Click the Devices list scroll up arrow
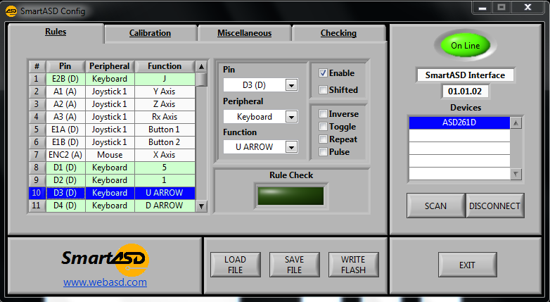Image resolution: width=550 pixels, height=302 pixels. 516,123
